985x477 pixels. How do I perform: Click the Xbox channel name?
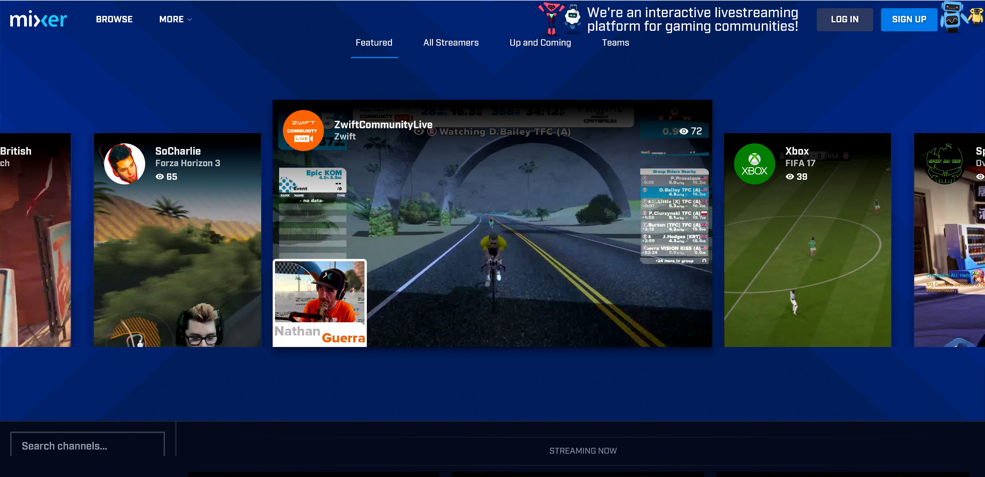[797, 151]
